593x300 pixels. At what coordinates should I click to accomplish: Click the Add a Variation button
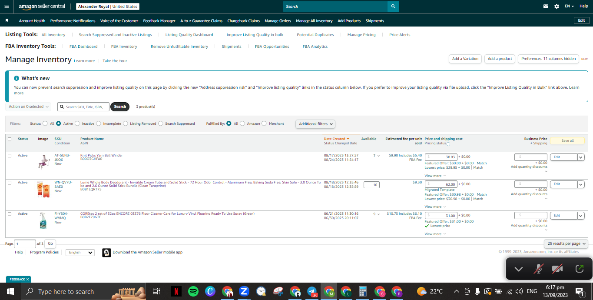pyautogui.click(x=465, y=59)
